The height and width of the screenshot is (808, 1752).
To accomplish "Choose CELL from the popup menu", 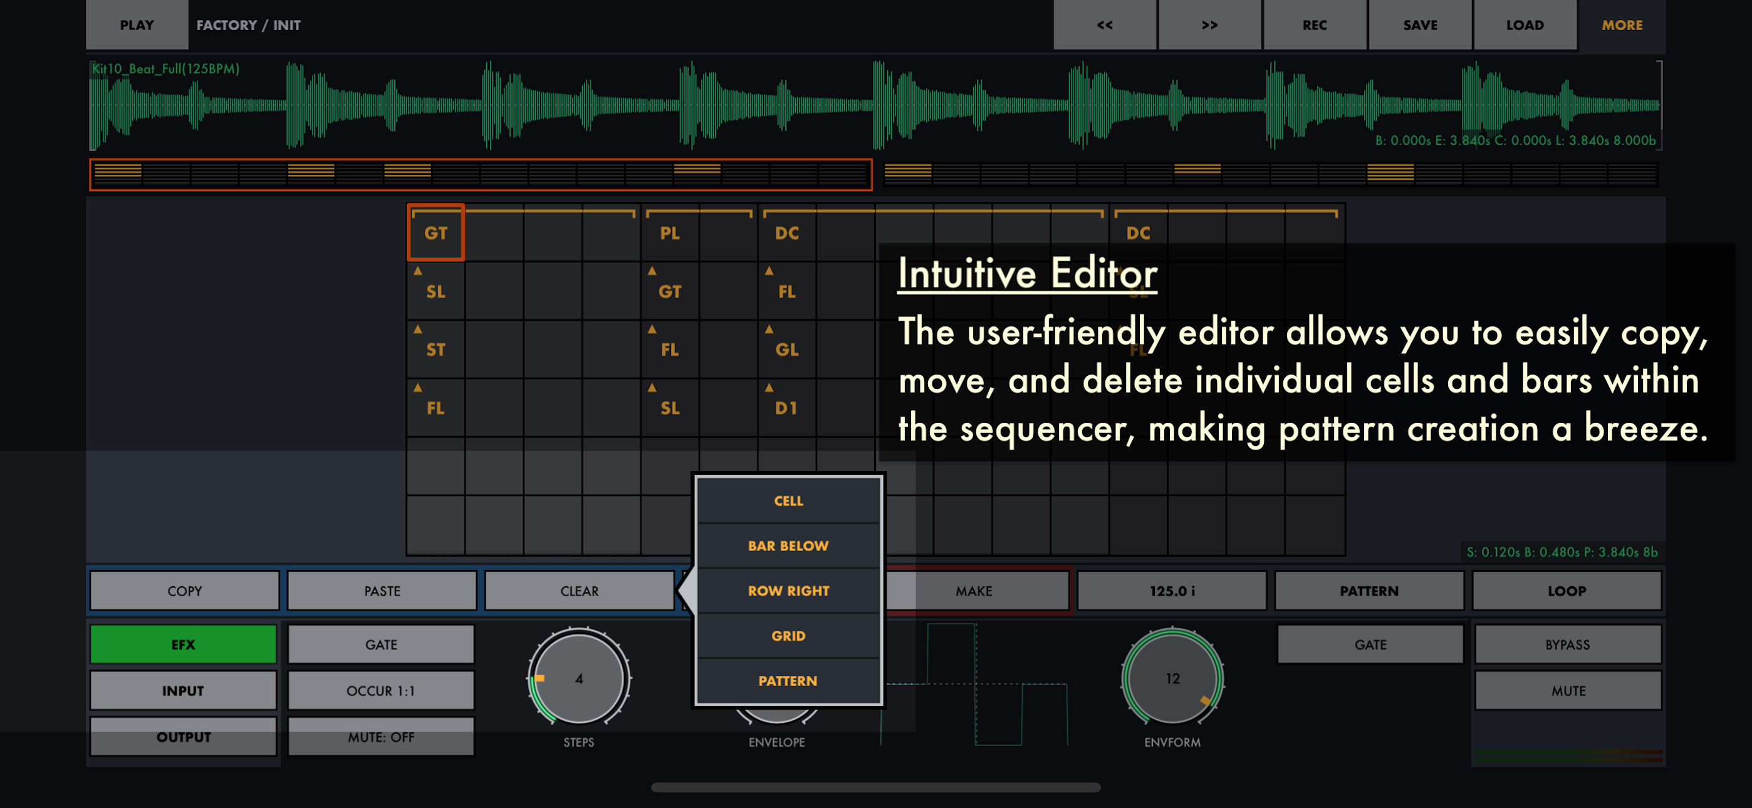I will (x=788, y=500).
